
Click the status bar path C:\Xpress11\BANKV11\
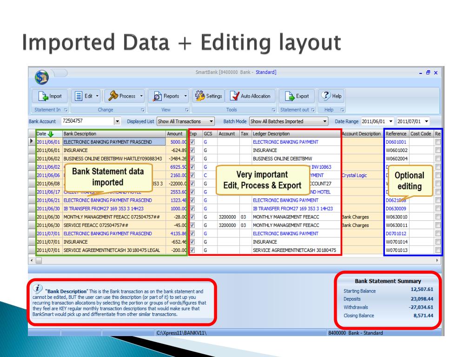(x=182, y=333)
